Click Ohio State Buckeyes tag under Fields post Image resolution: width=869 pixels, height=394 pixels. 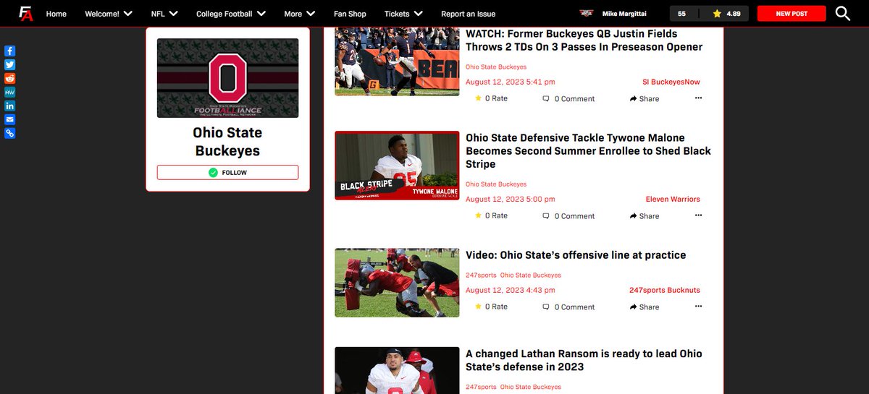pos(496,67)
